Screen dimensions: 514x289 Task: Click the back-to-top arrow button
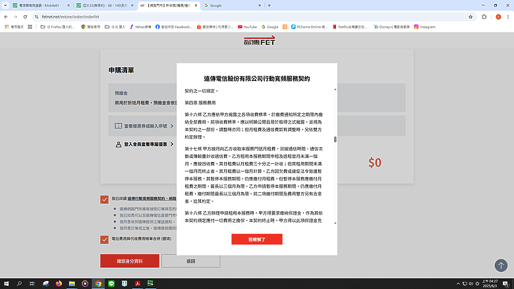click(x=501, y=265)
